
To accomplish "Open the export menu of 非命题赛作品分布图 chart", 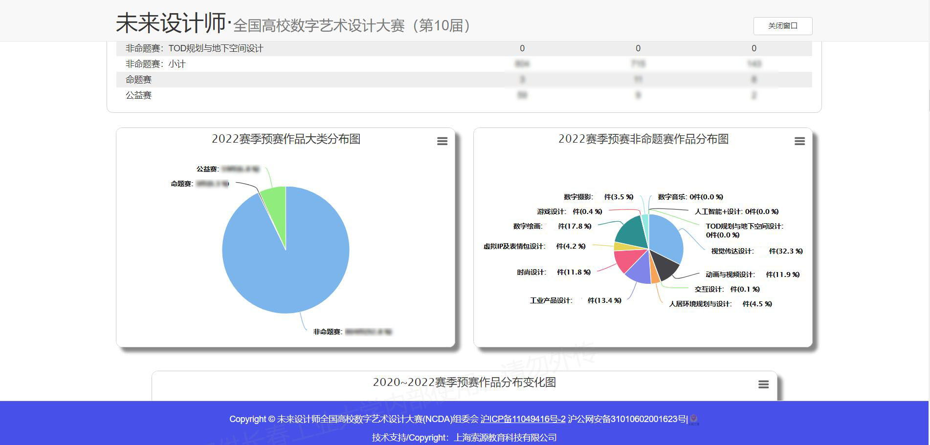I will (799, 141).
